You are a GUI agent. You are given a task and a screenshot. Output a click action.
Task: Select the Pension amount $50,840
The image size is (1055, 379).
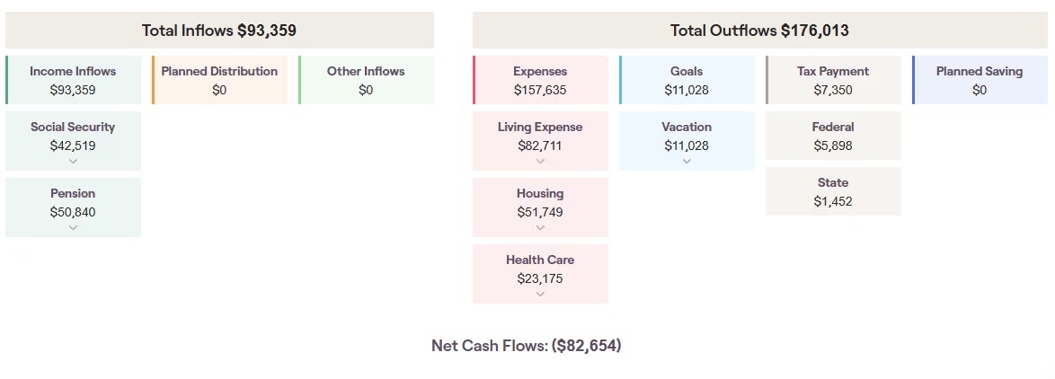[73, 212]
